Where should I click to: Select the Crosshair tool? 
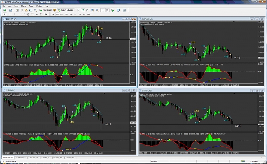(9, 14)
